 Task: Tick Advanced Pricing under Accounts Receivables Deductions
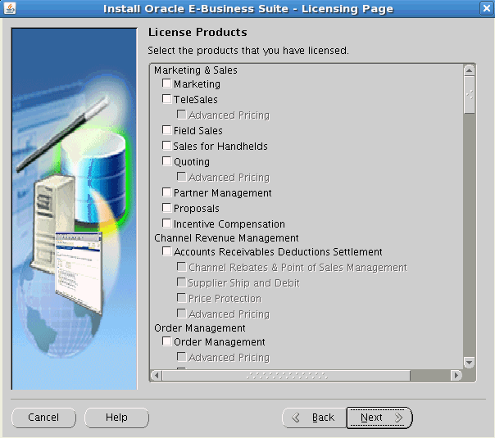(181, 313)
